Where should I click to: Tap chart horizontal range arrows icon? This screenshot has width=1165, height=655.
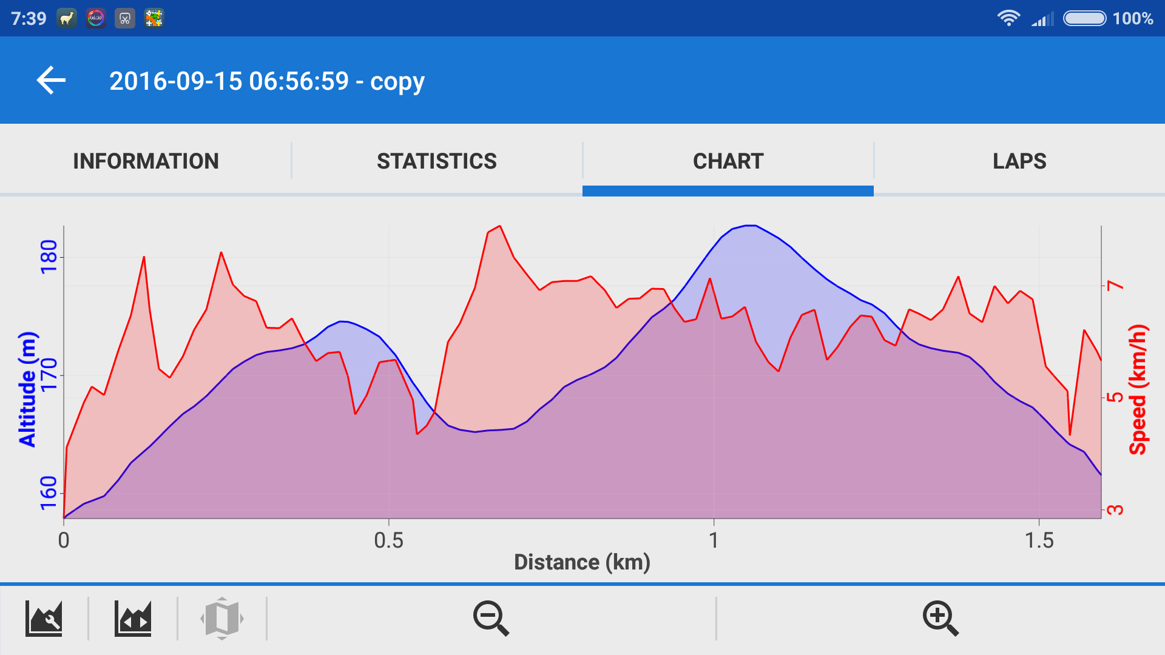[133, 619]
